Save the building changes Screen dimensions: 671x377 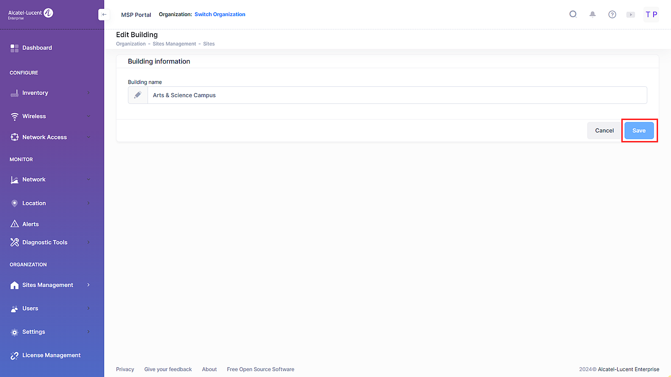tap(639, 131)
